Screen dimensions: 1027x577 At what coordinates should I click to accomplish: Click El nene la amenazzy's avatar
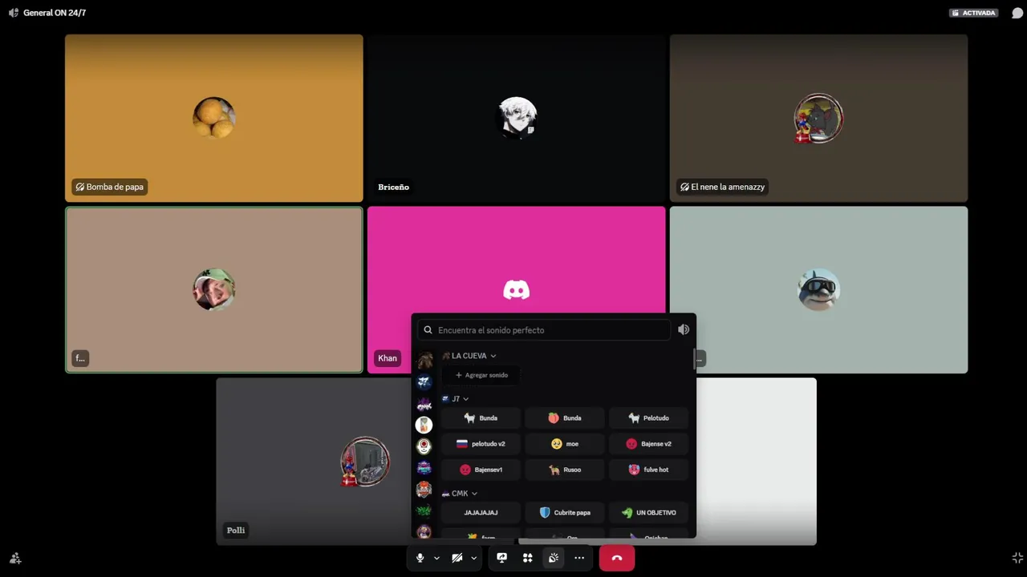click(x=818, y=119)
